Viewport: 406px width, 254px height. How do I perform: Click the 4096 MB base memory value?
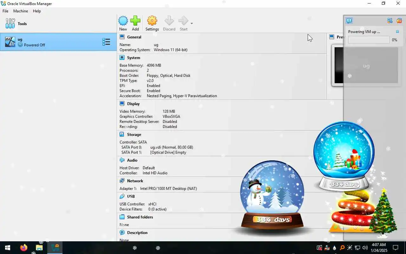click(154, 65)
